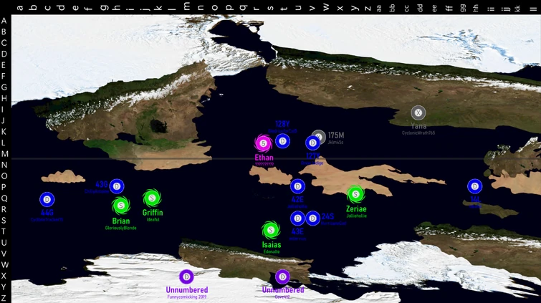Click purple Unnumbered marker above Funnycomixking 2019

[x=186, y=276]
